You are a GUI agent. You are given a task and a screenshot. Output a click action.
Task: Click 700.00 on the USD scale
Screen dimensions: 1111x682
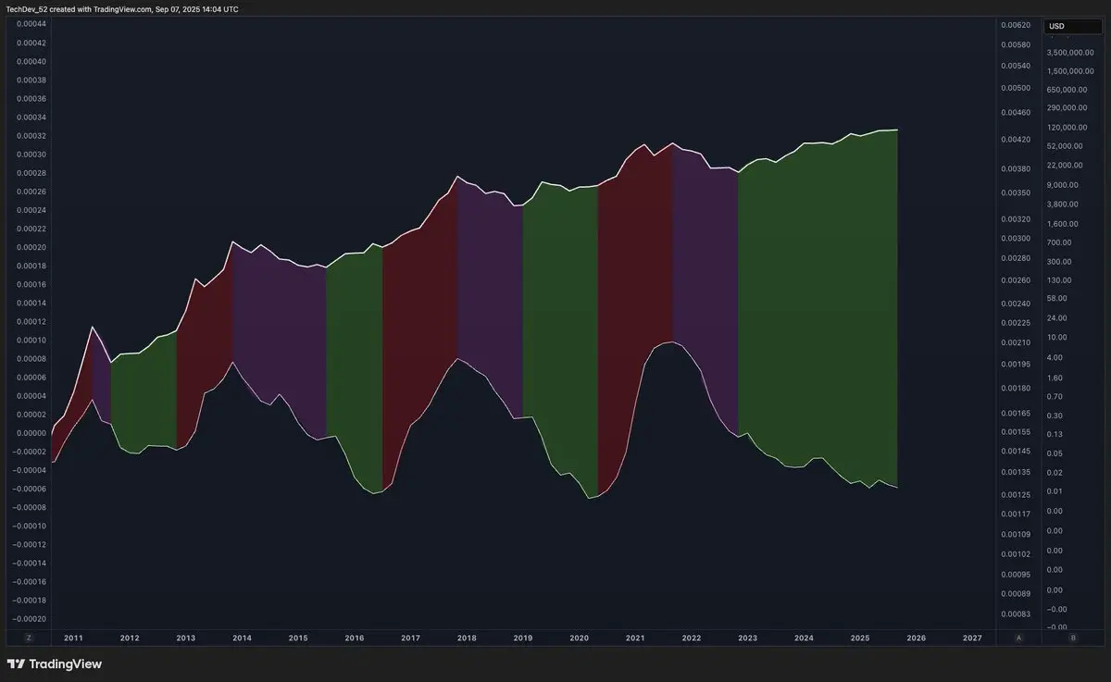pos(1059,242)
